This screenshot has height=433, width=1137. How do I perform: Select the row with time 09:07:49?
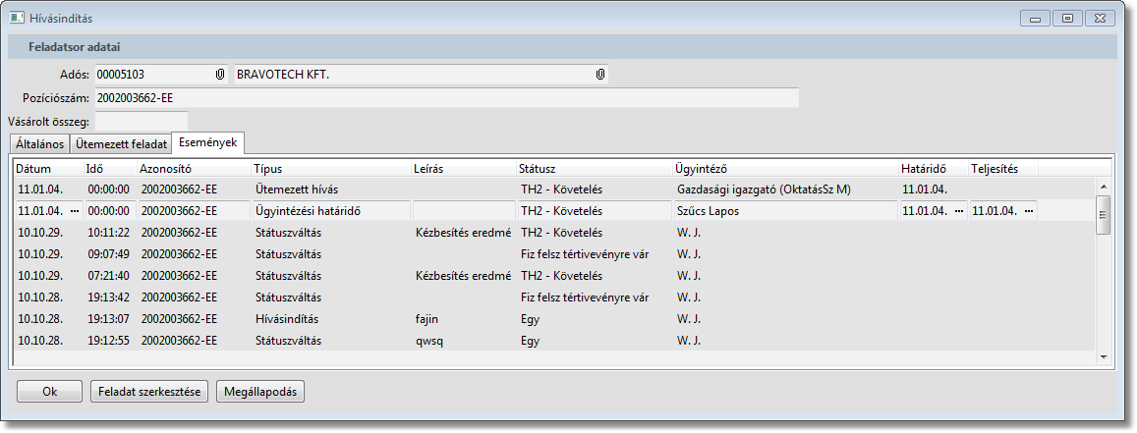[554, 254]
